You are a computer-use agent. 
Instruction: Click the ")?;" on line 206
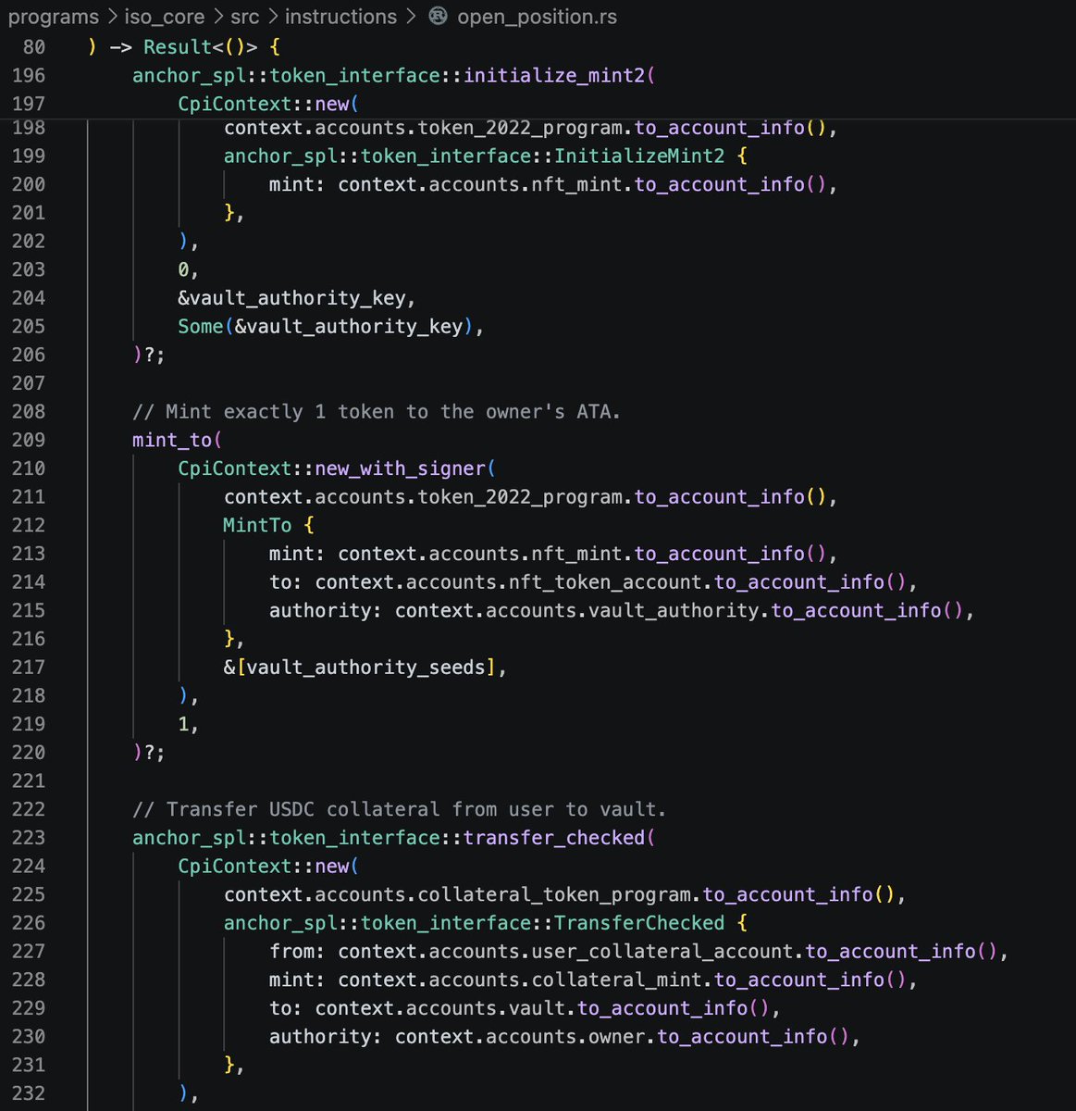(149, 355)
